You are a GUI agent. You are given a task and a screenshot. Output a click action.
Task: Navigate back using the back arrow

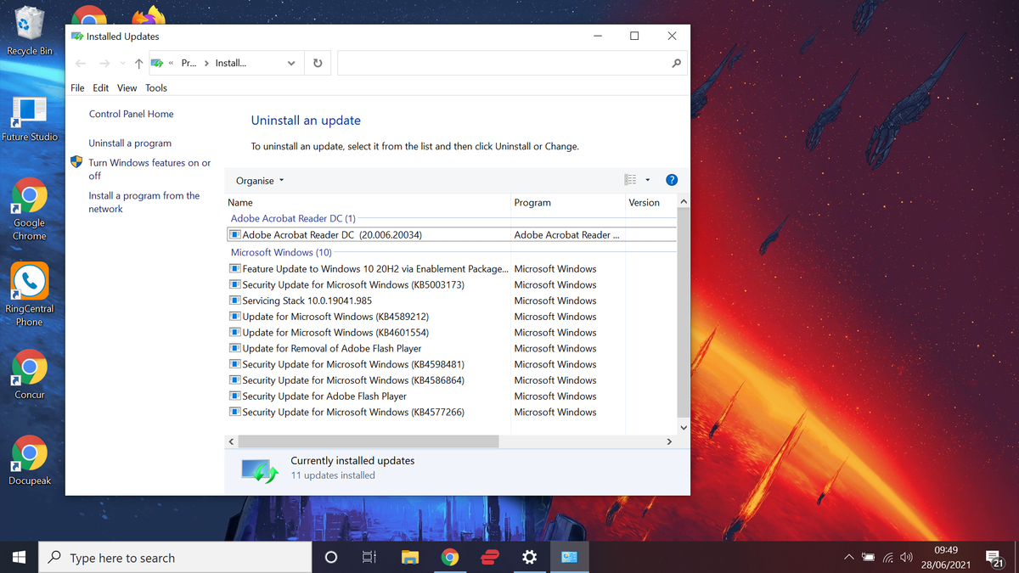tap(80, 63)
